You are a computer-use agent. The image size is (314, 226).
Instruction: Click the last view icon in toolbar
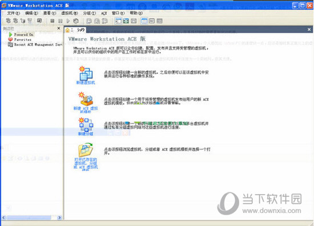160,20
